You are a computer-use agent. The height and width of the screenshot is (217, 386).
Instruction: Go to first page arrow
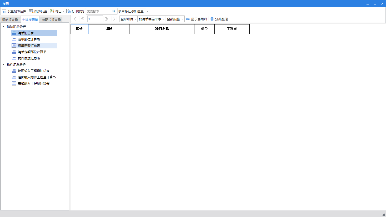75,19
